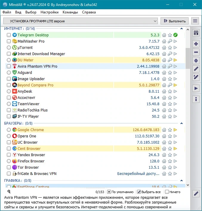Click play arrow on Image Uploader row
The image size is (202, 211).
(x=175, y=79)
